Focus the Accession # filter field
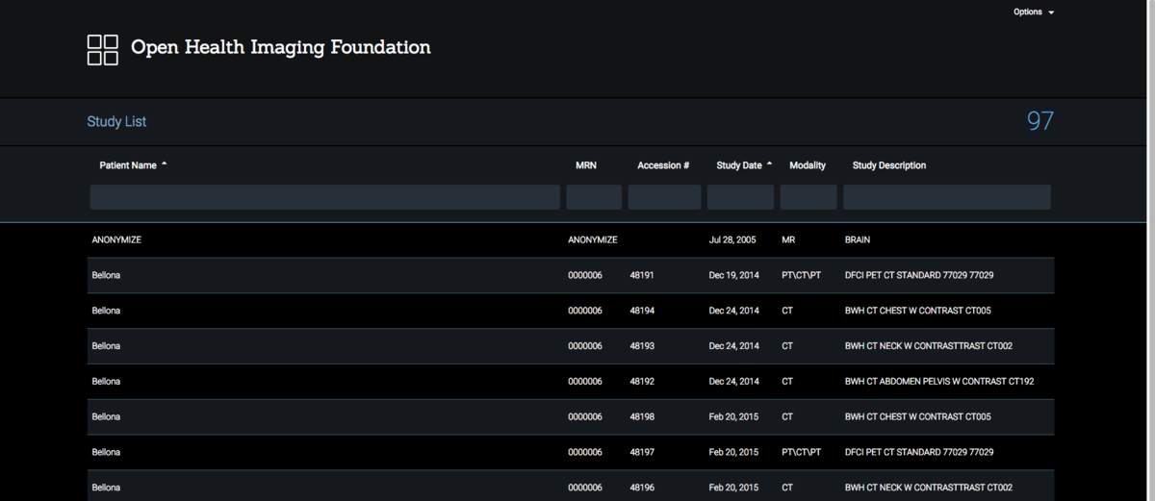 tap(664, 197)
